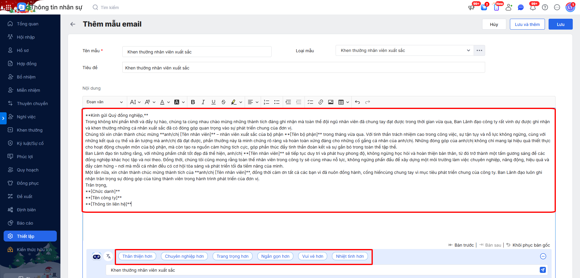This screenshot has width=580, height=278.
Task: Click the AI assistant robot icon
Action: 97,256
